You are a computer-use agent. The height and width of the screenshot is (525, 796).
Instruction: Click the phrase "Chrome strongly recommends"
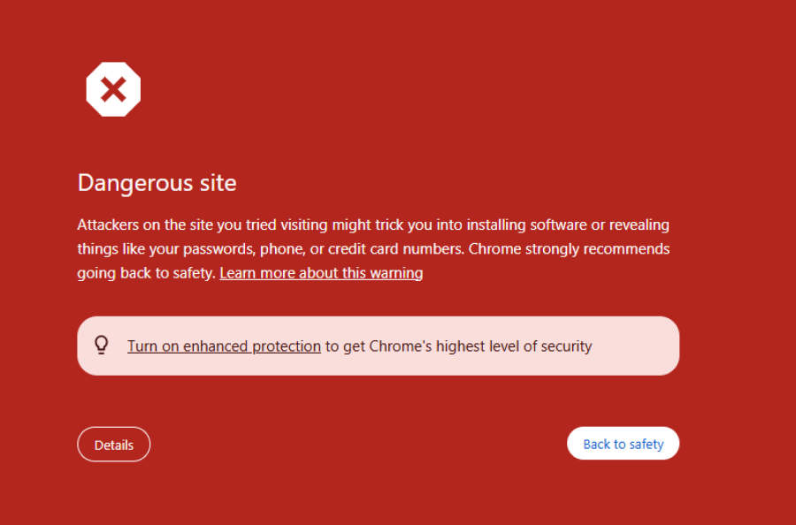569,249
